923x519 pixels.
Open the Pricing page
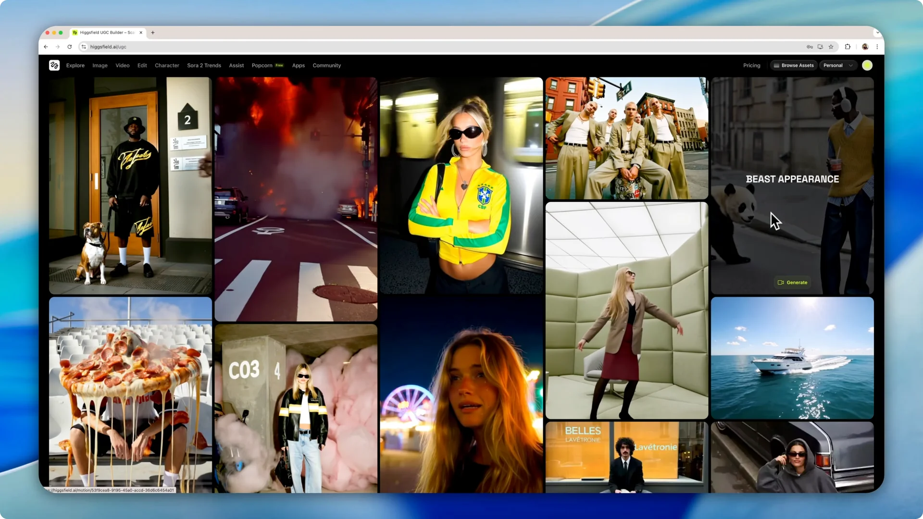(x=751, y=65)
